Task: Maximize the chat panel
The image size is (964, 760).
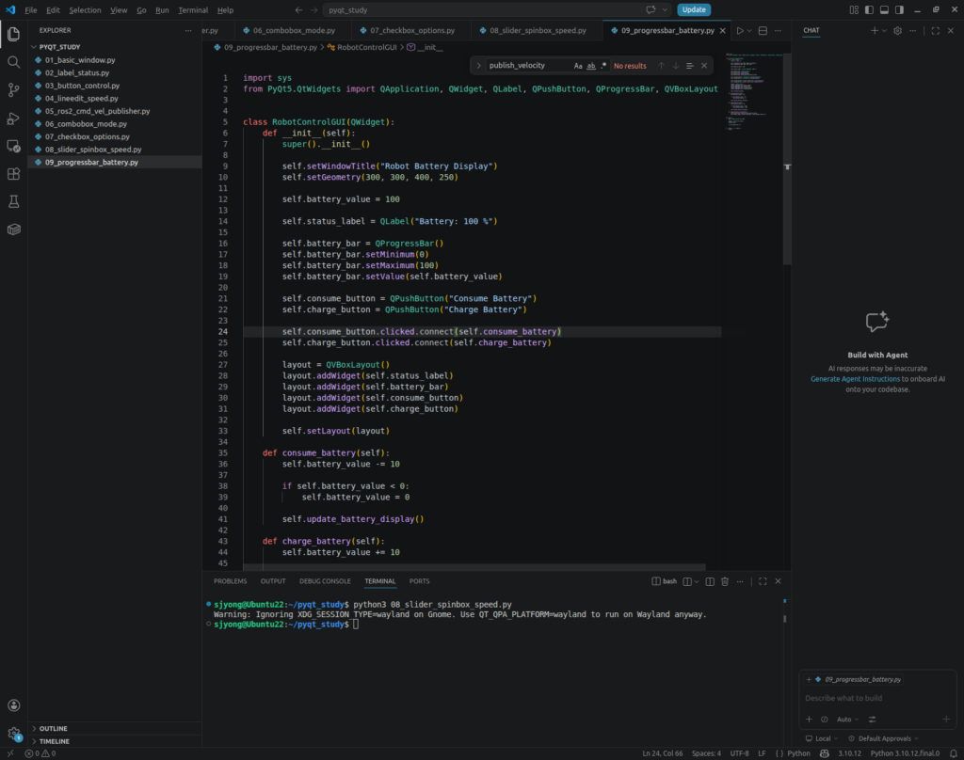Action: coord(935,31)
